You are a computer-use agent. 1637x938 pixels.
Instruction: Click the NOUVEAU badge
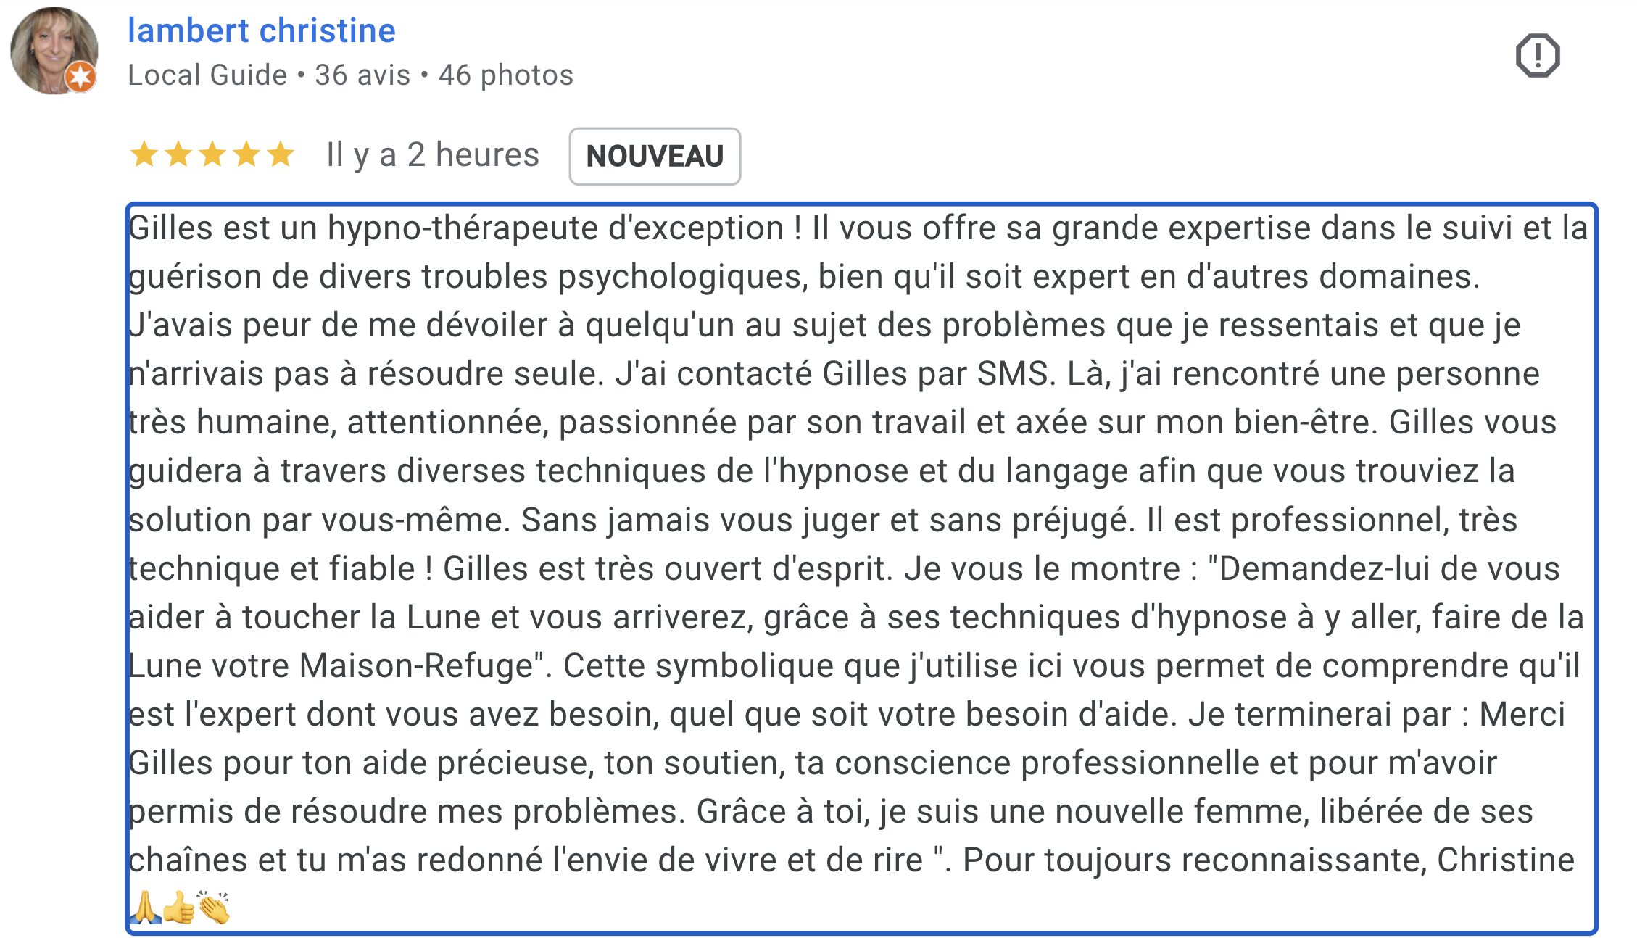pyautogui.click(x=654, y=156)
